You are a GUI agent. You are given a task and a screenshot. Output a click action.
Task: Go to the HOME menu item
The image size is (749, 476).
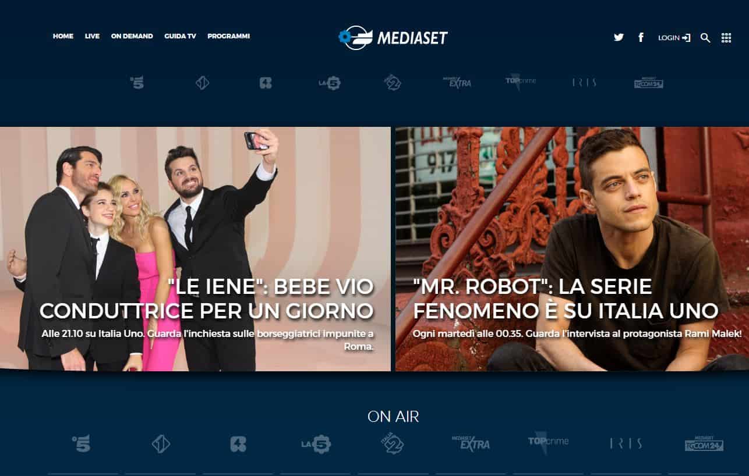(x=63, y=36)
